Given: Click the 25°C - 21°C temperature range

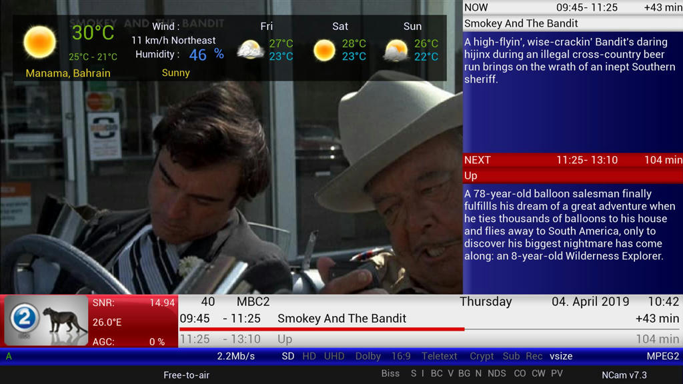Looking at the screenshot, I should click(93, 57).
